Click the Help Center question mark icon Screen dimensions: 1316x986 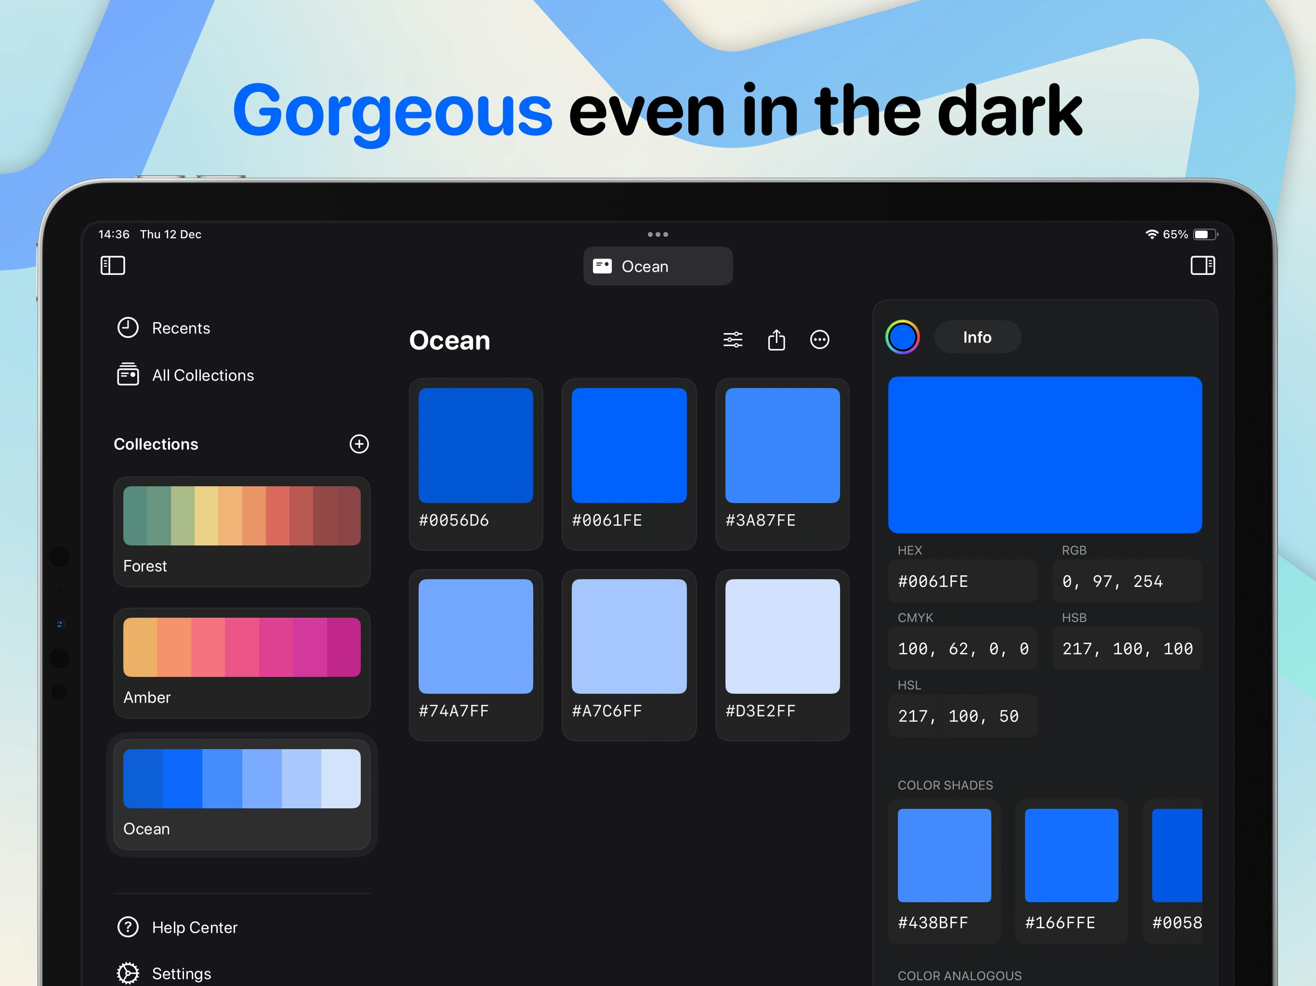[x=128, y=927]
